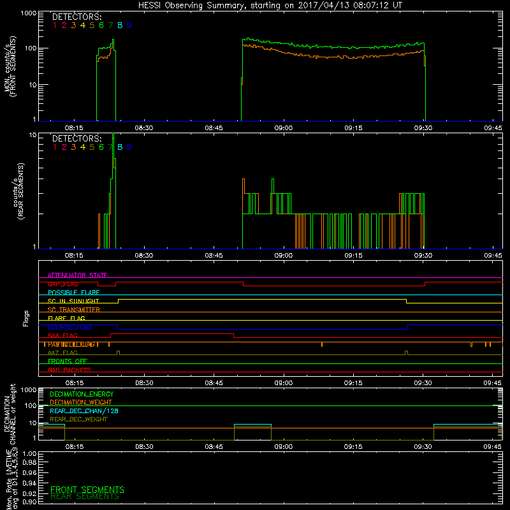The height and width of the screenshot is (510, 510).
Task: Select the GAP_FLAG label
Action: 62,284
